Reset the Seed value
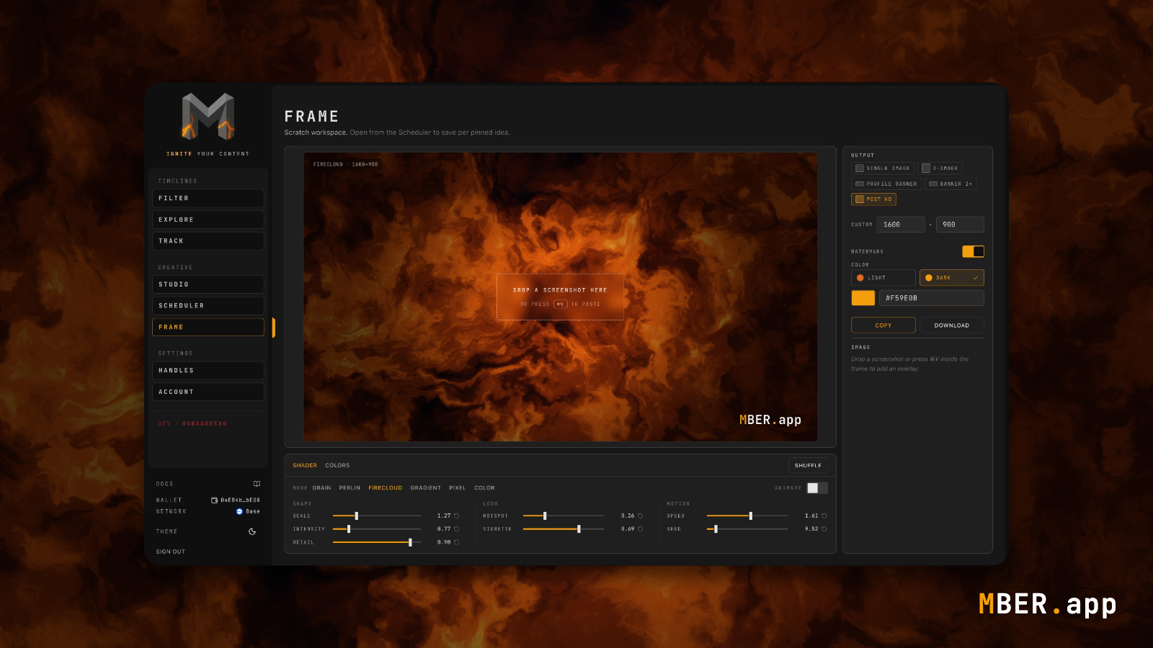1153x648 pixels. tap(824, 528)
